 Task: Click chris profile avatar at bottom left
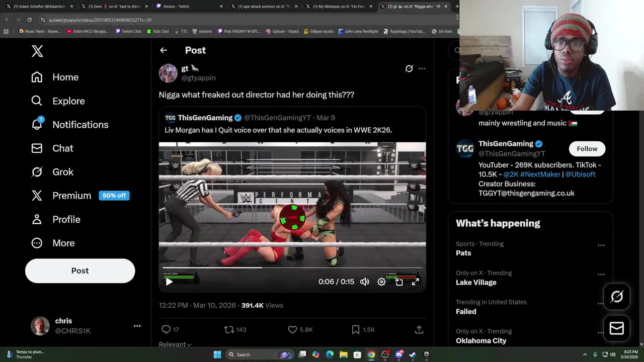point(40,326)
